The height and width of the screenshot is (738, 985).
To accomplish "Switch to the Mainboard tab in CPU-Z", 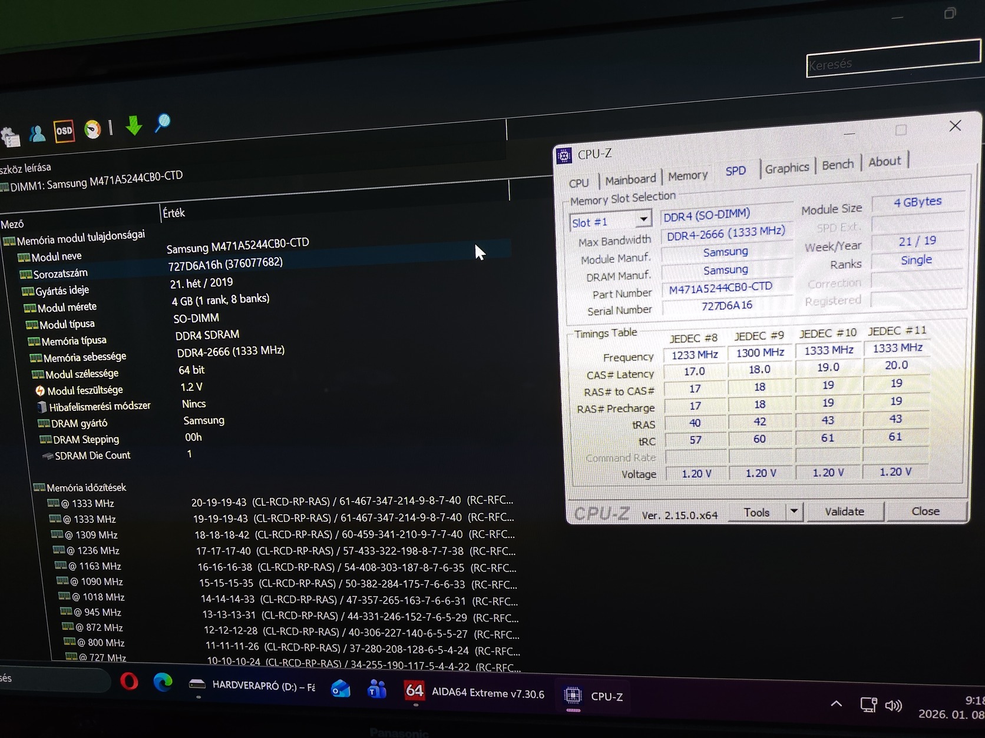I will 630,179.
